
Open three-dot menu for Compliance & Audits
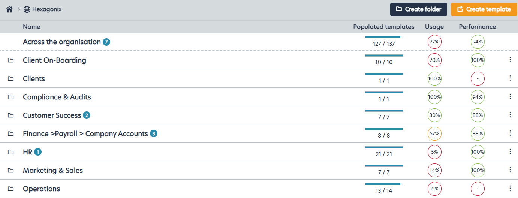(x=510, y=96)
